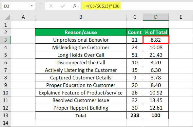Viewport: 193px width, 127px height.
Task: Select row 13 header
Action: pos(6,116)
